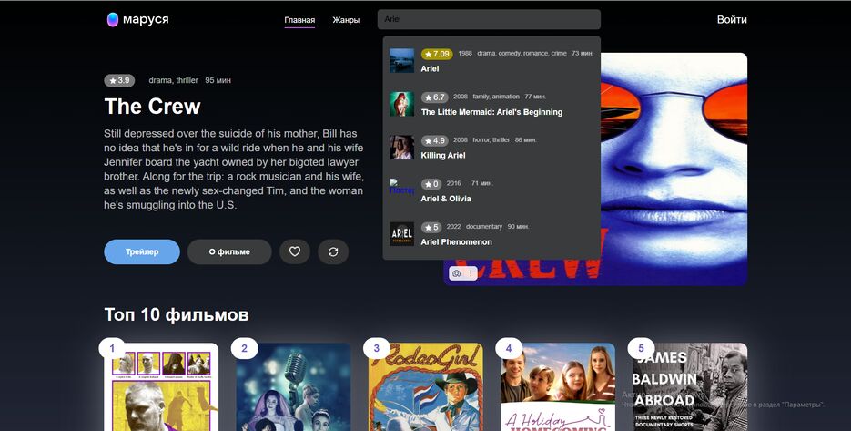Click The Crew description paragraph

point(234,169)
